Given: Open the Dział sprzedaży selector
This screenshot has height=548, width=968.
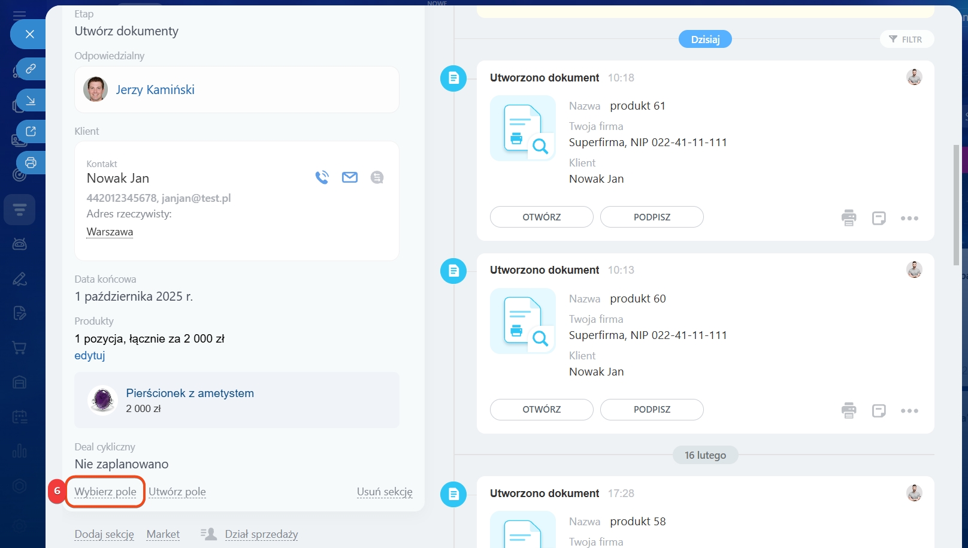Looking at the screenshot, I should [261, 534].
